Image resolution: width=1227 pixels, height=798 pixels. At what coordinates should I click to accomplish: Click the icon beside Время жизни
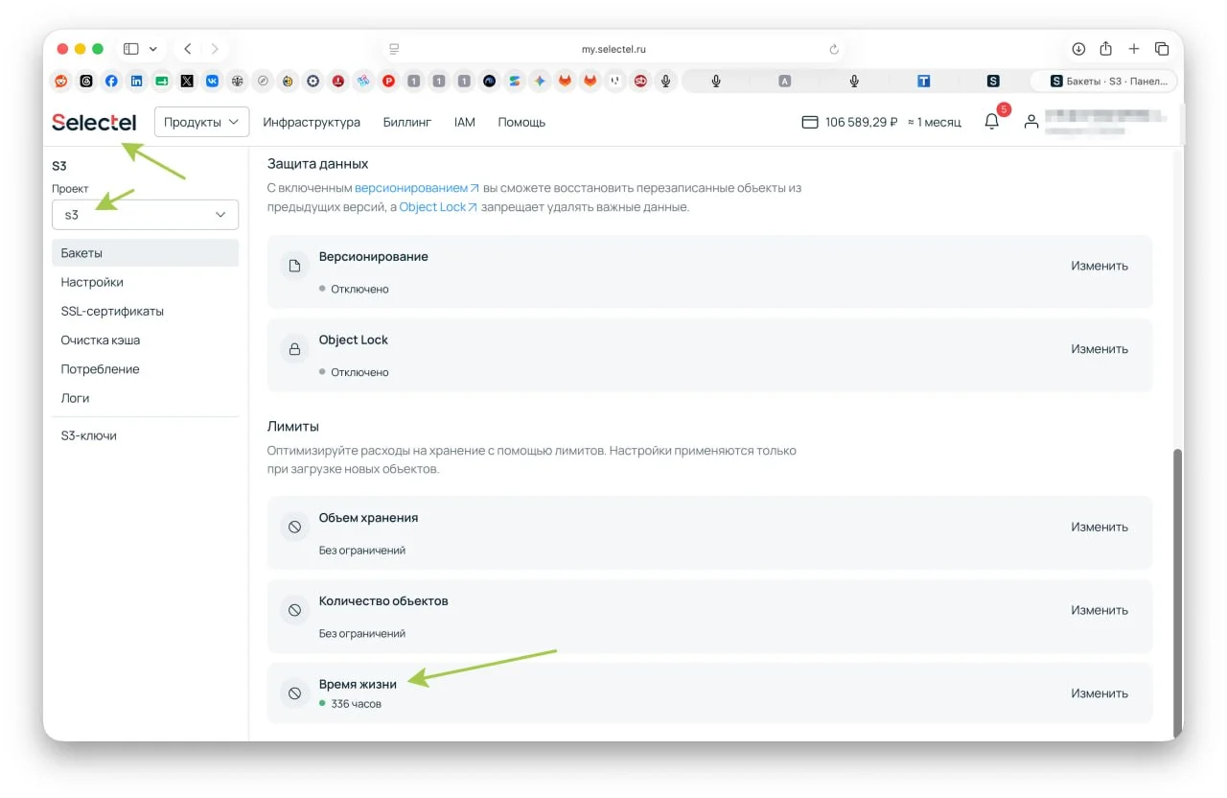(295, 692)
